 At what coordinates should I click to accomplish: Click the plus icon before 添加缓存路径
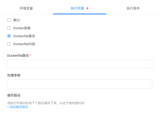[8, 107]
